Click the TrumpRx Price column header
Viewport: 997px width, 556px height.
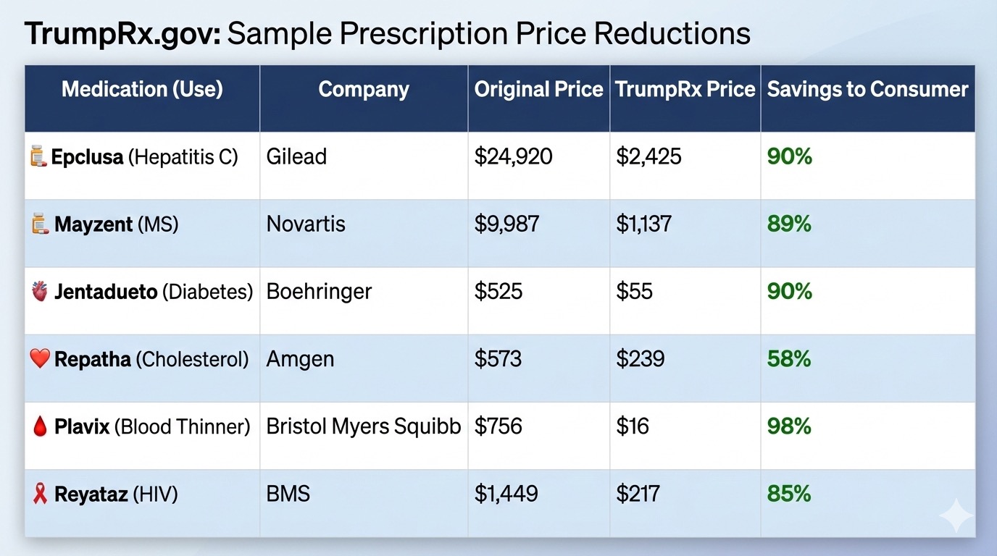click(685, 89)
